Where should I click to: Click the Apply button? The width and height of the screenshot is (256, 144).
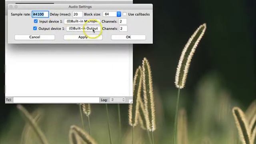[83, 37]
